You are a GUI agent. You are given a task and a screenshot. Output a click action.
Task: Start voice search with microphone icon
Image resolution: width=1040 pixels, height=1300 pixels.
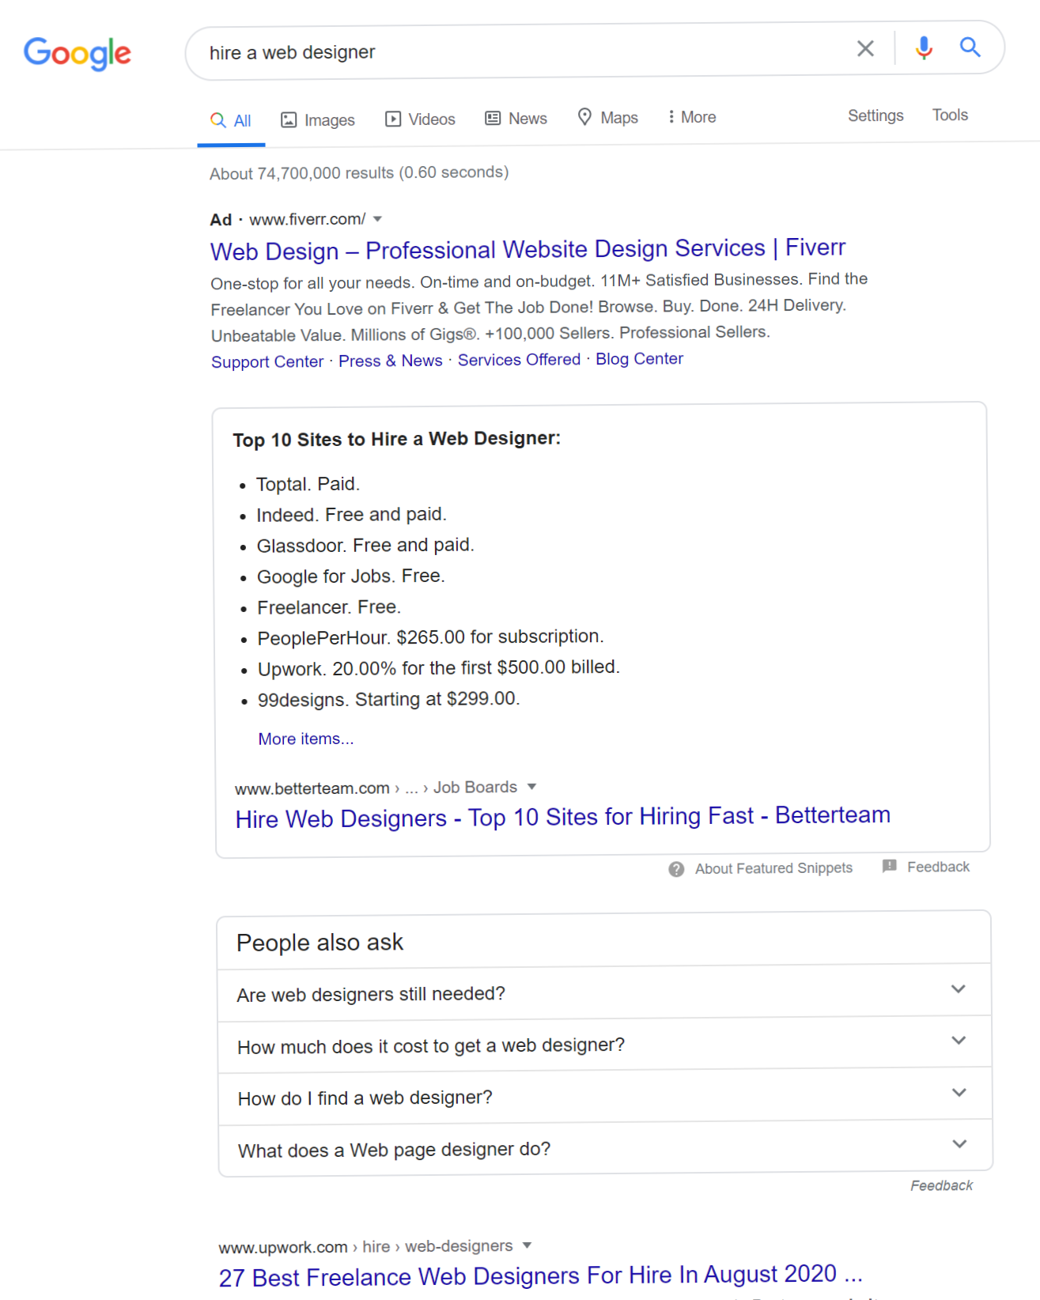[923, 48]
